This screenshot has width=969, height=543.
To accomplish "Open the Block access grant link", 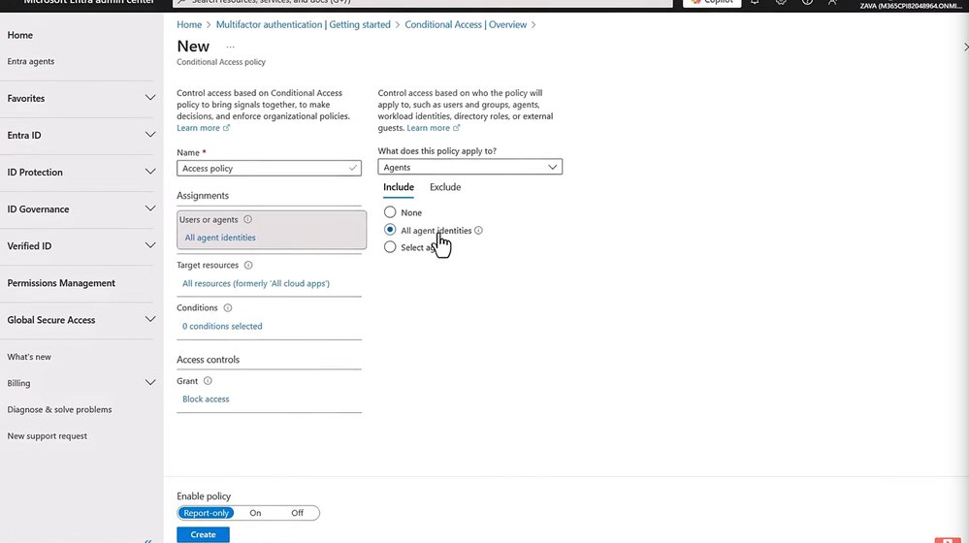I will [x=206, y=399].
